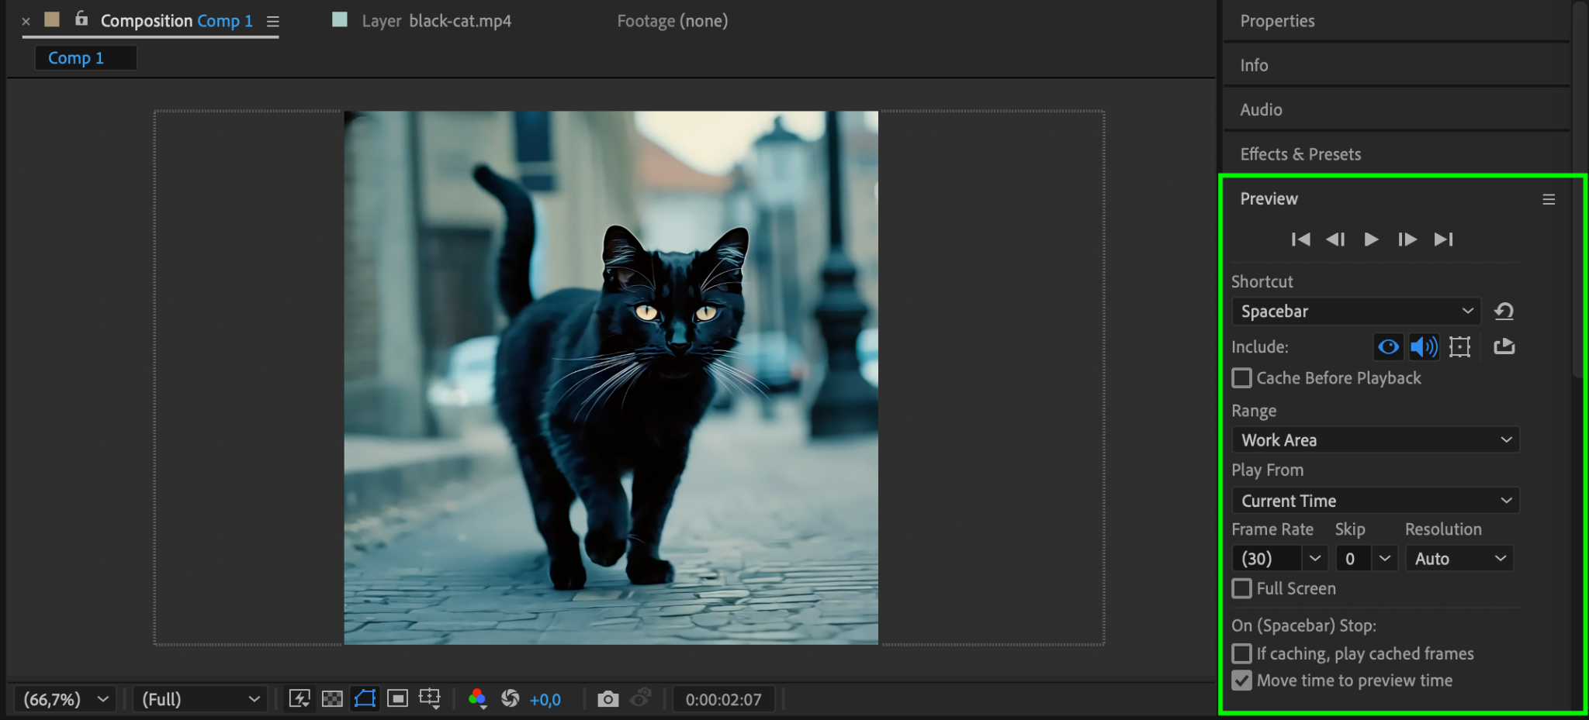The height and width of the screenshot is (720, 1589).
Task: Toggle mask and shape path visibility
Action: 365,699
